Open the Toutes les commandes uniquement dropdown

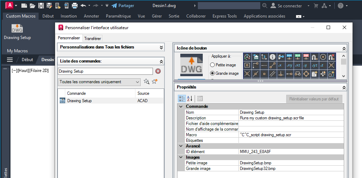point(99,82)
